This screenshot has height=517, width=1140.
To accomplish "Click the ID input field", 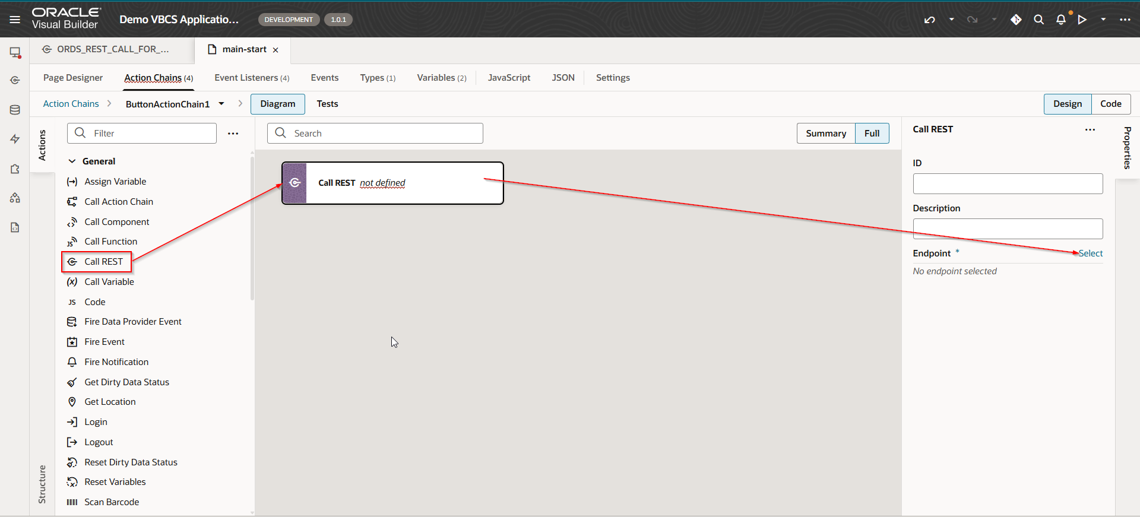I will tap(1008, 184).
